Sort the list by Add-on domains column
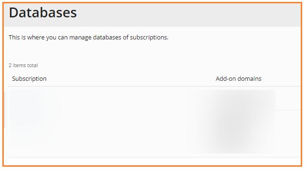 pos(239,78)
